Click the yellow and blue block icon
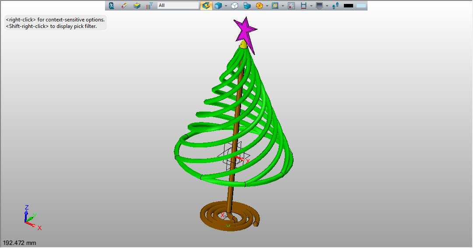Screen dimensions: 473x248 137,5
